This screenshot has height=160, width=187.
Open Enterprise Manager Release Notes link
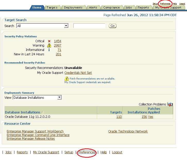(x=31, y=139)
